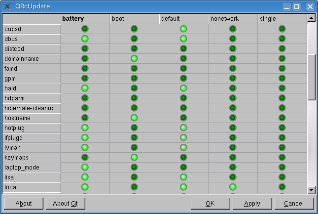This screenshot has height=214, width=318.
Task: Toggle keymaps LED in boot column
Action: point(134,158)
